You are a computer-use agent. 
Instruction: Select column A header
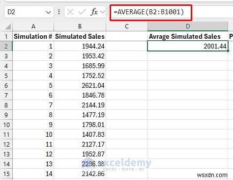pos(33,26)
